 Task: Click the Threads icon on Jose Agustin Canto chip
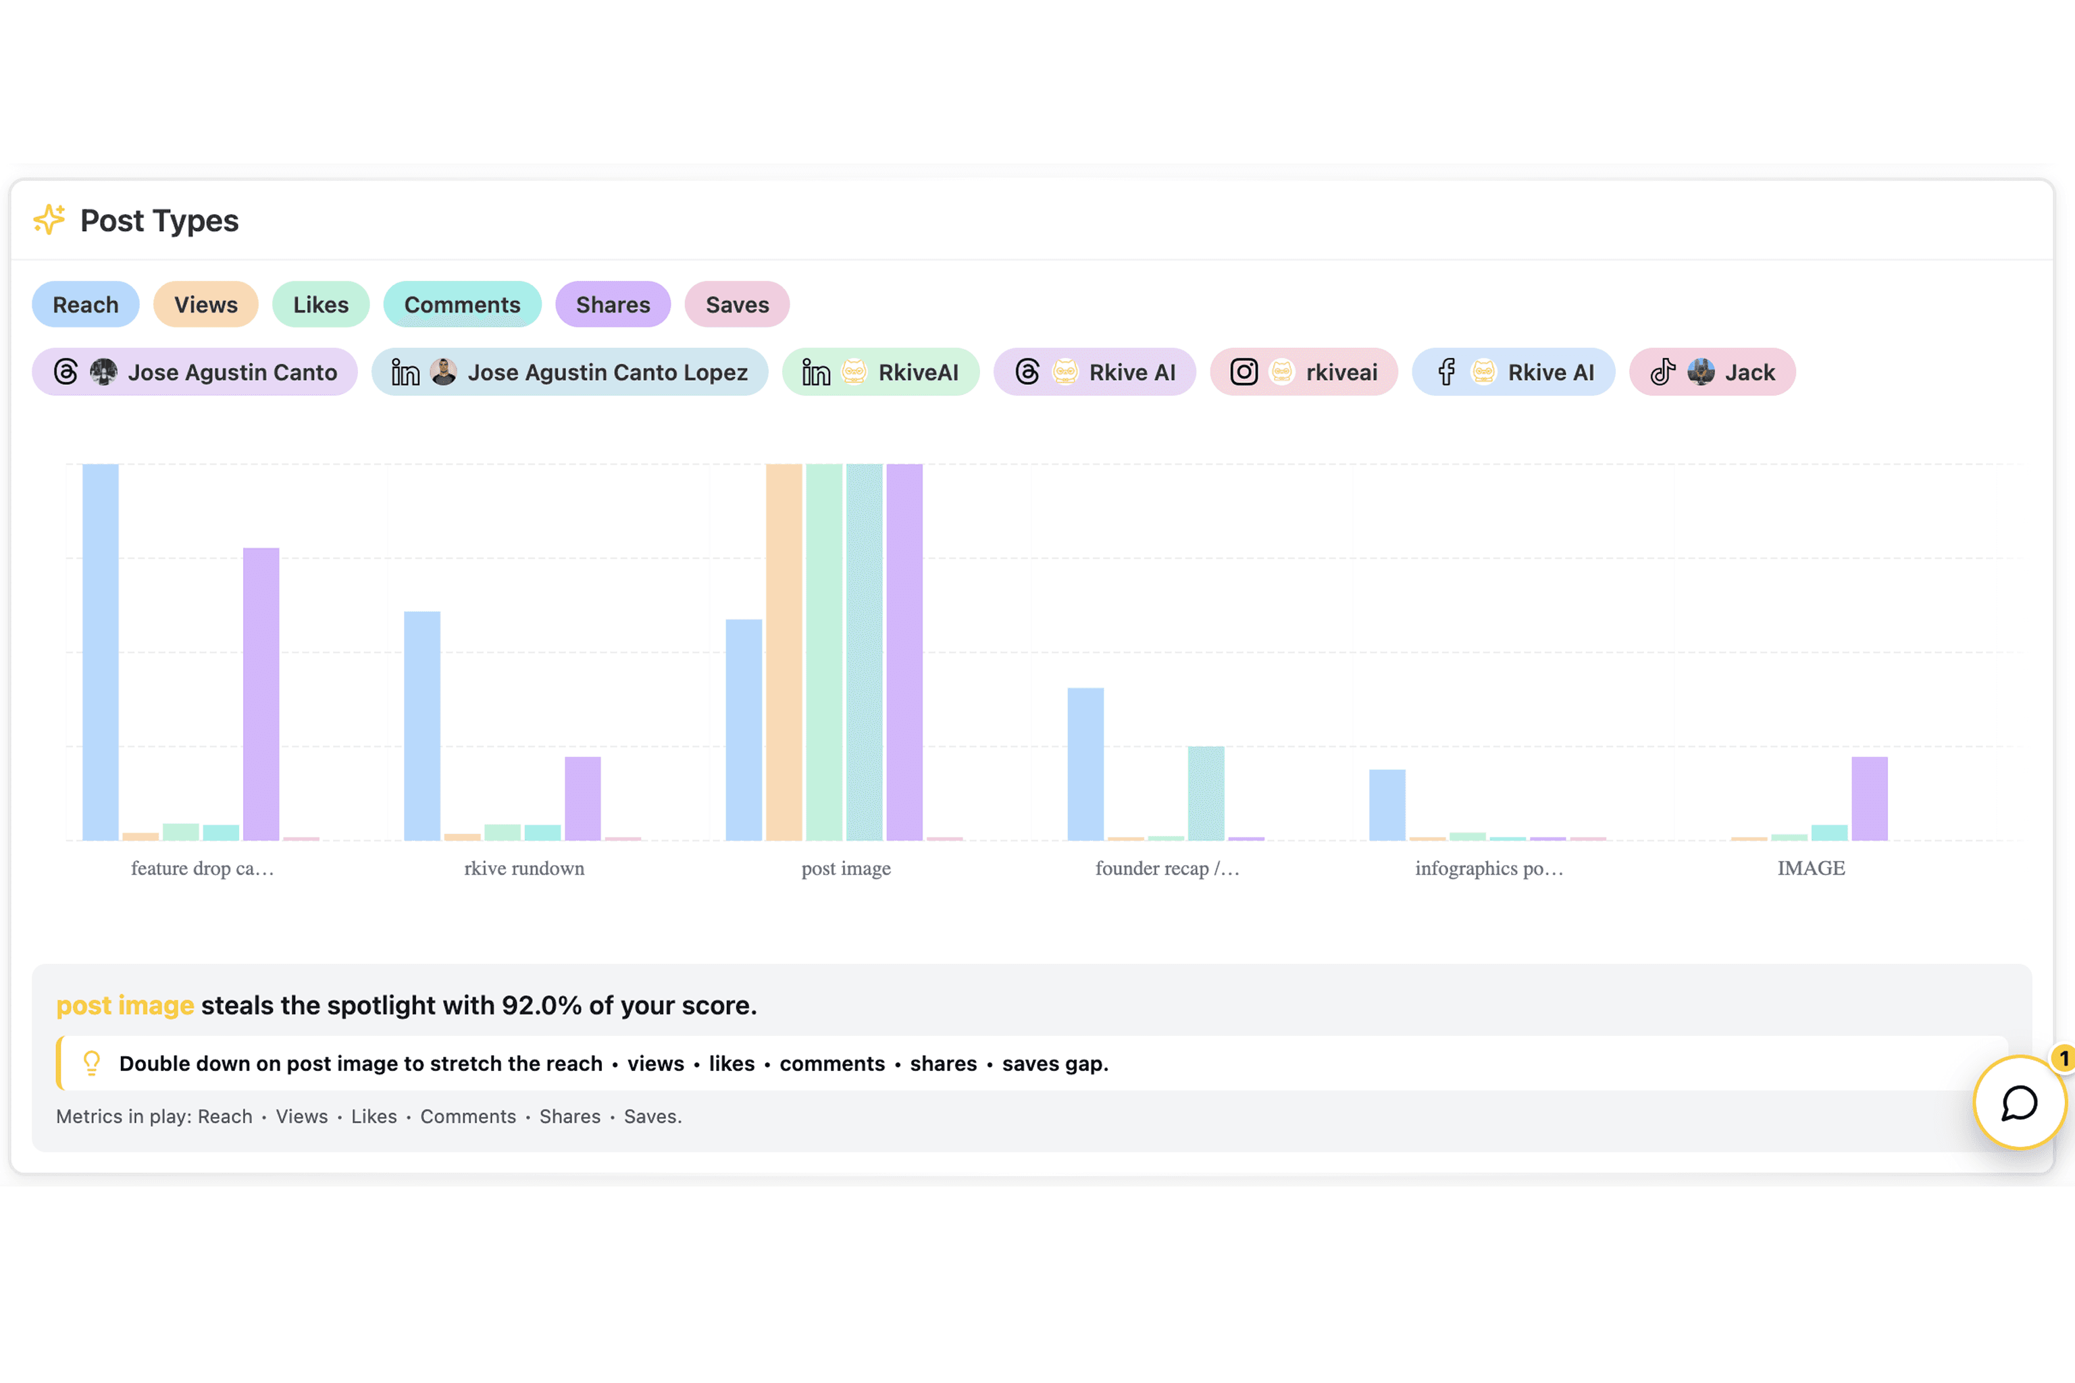coord(66,372)
